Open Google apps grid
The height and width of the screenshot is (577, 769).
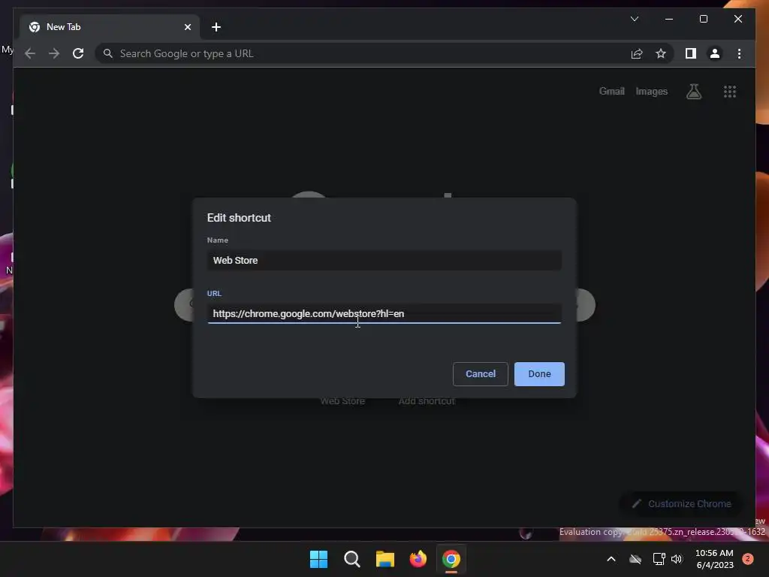(730, 91)
